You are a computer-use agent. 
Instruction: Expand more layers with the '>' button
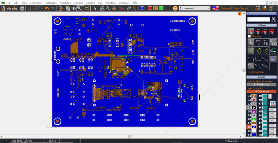point(270,96)
